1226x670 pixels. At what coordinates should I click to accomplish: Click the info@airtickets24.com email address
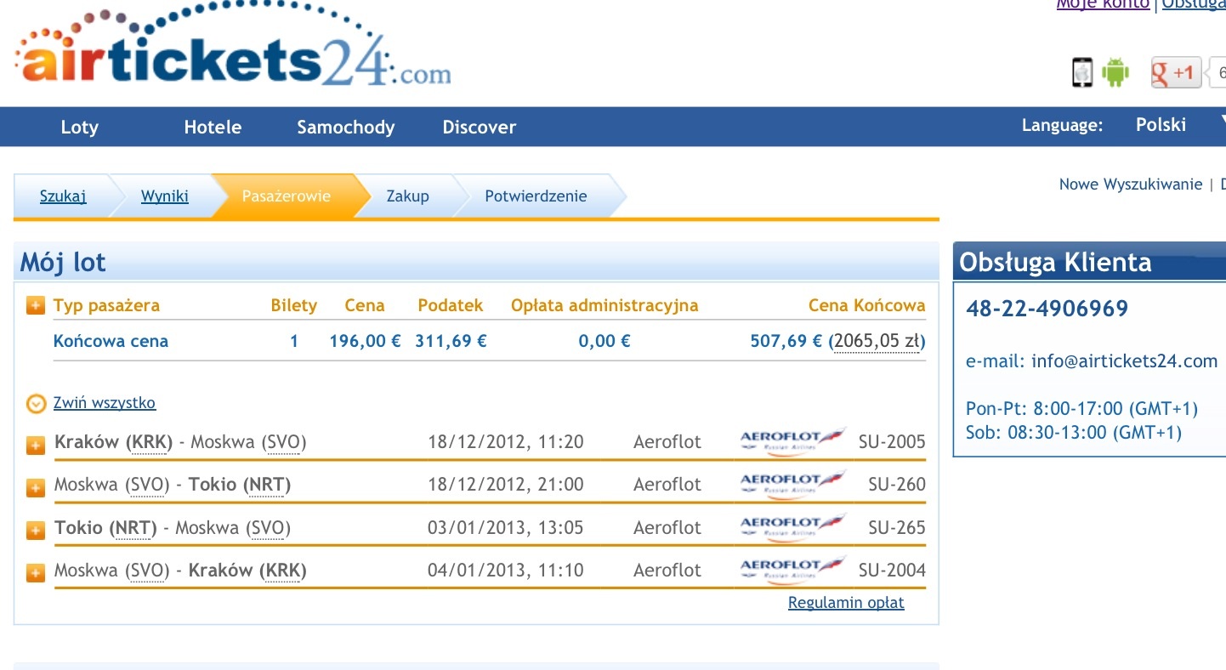[1125, 361]
